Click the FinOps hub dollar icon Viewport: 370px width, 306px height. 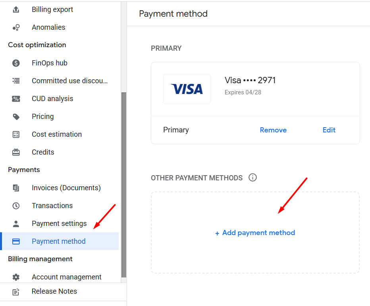coord(16,63)
